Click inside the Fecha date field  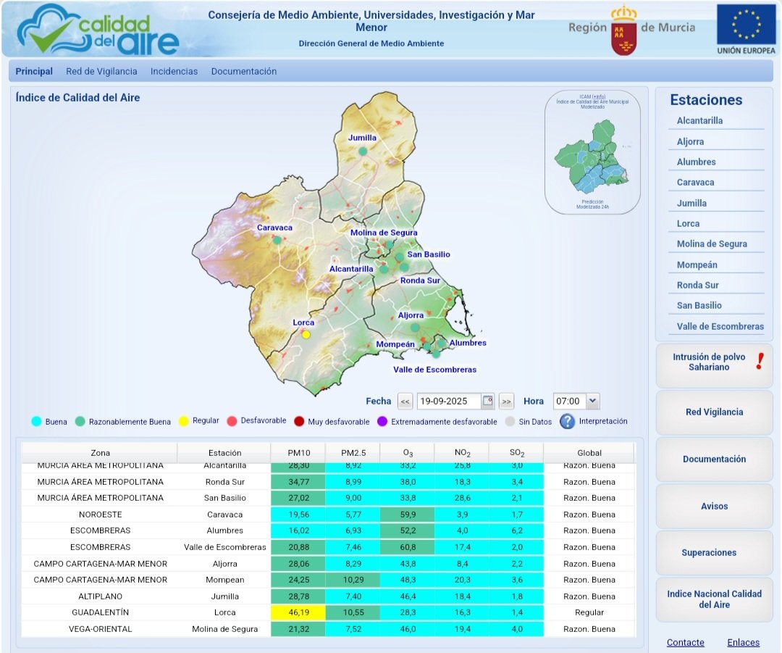click(x=449, y=401)
